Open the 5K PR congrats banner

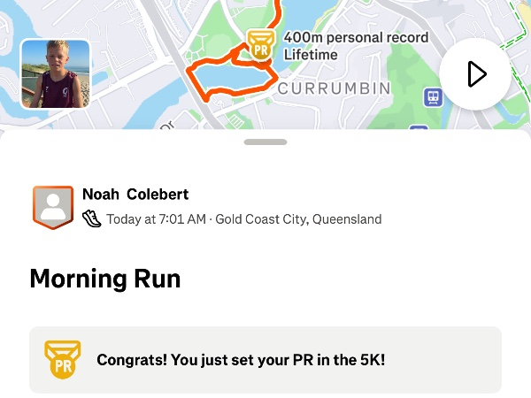click(x=265, y=360)
